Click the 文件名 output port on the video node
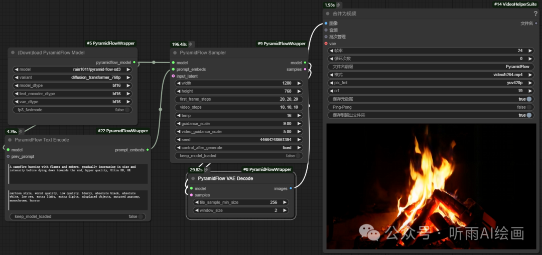Screen dimensions: 542x255 (536, 24)
